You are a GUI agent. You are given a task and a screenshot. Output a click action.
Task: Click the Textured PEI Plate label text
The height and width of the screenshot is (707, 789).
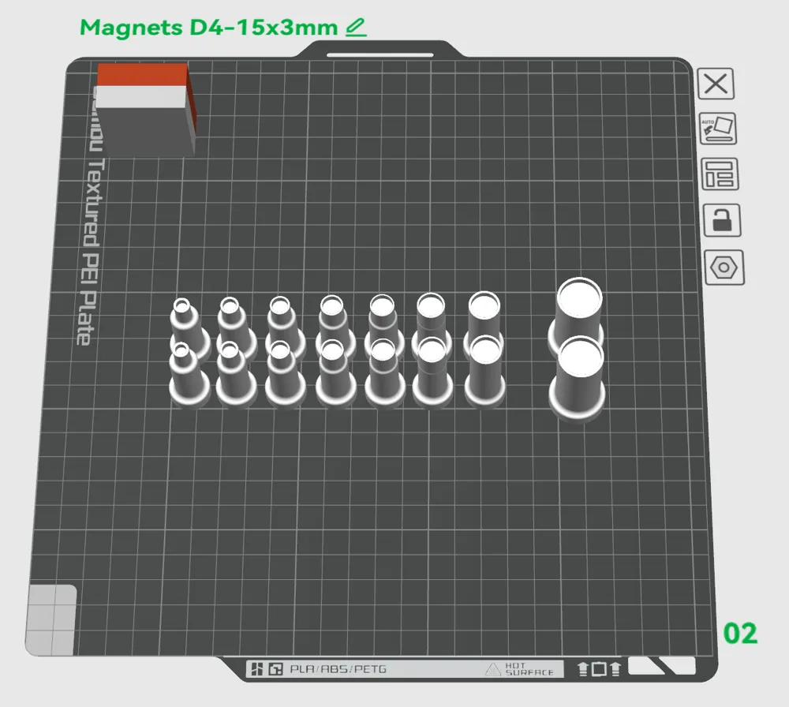[92, 252]
